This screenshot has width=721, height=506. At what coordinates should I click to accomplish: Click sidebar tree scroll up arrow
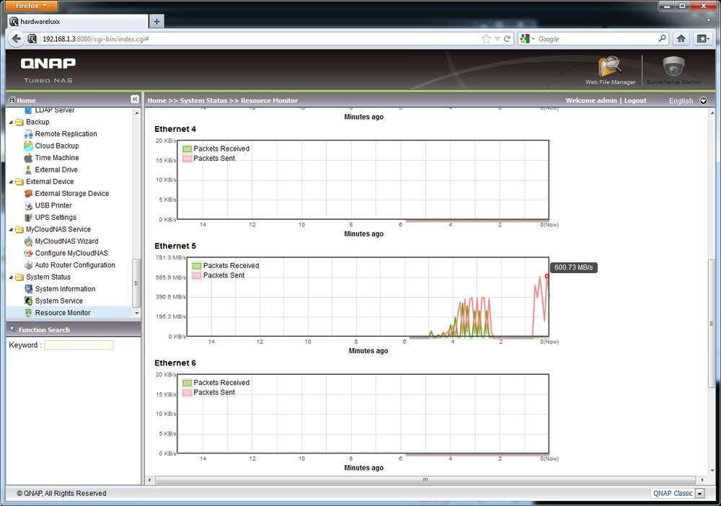136,112
